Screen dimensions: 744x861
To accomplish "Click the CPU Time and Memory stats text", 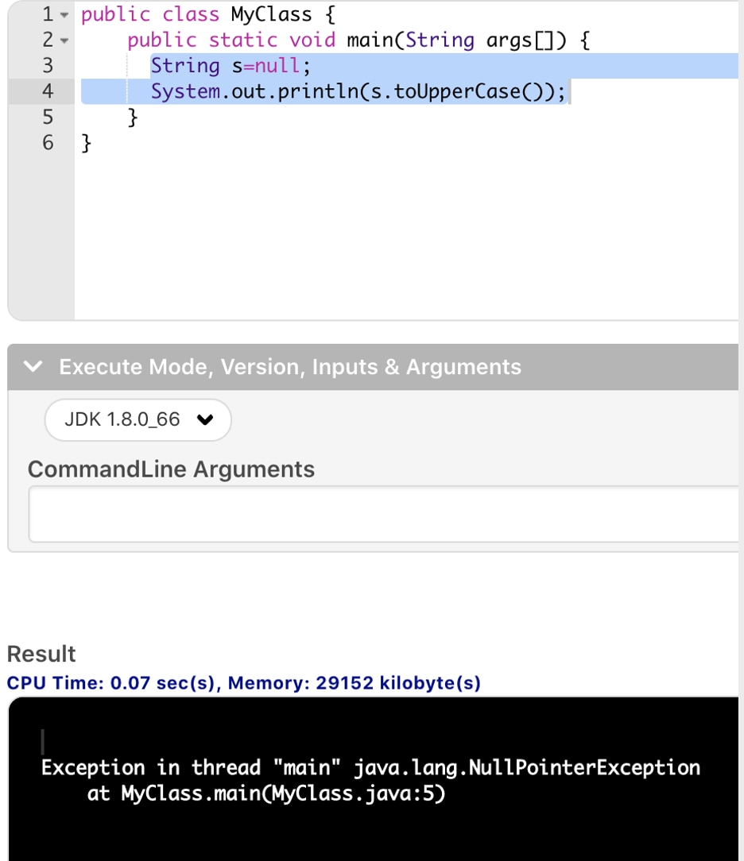I will coord(243,683).
